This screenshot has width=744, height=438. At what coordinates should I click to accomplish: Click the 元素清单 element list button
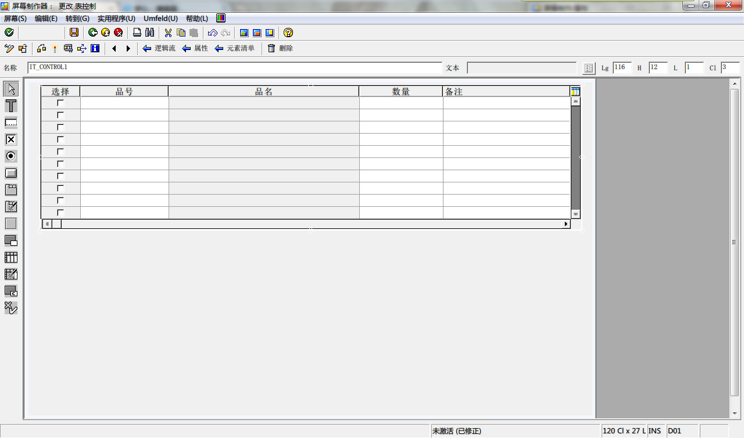tap(234, 48)
